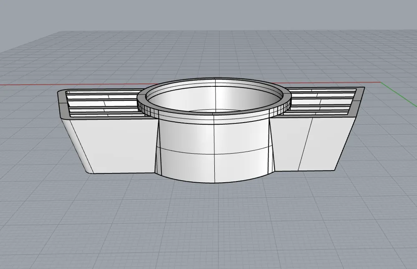This screenshot has width=417, height=269.
Task: Select the slotted top of the right wing
Action: coord(322,103)
